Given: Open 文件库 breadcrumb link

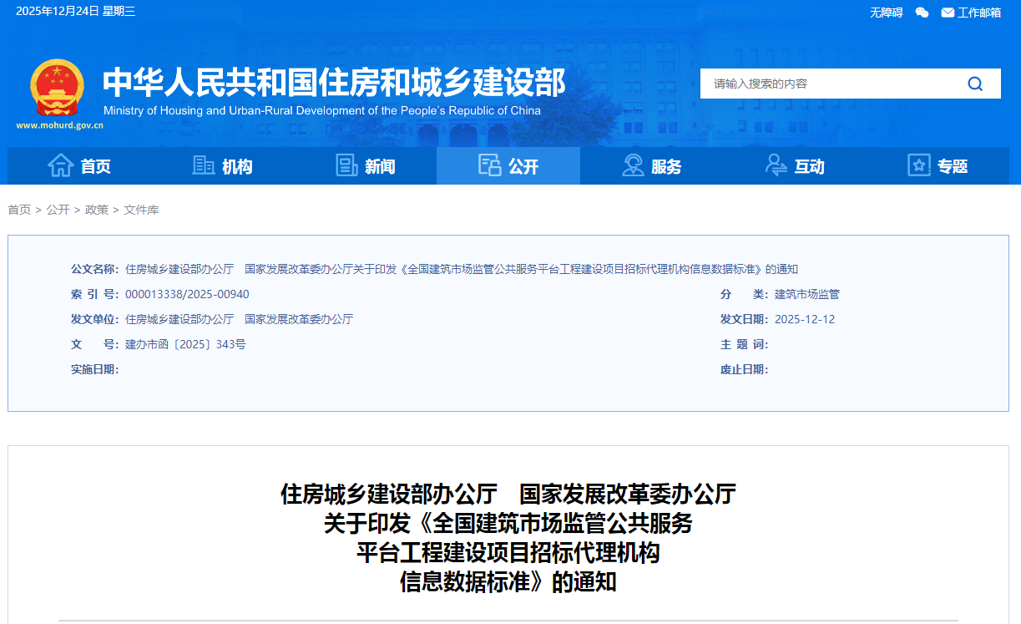Looking at the screenshot, I should tap(141, 210).
